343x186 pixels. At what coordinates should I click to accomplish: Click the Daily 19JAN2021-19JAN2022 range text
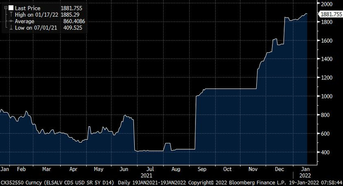pyautogui.click(x=152, y=183)
